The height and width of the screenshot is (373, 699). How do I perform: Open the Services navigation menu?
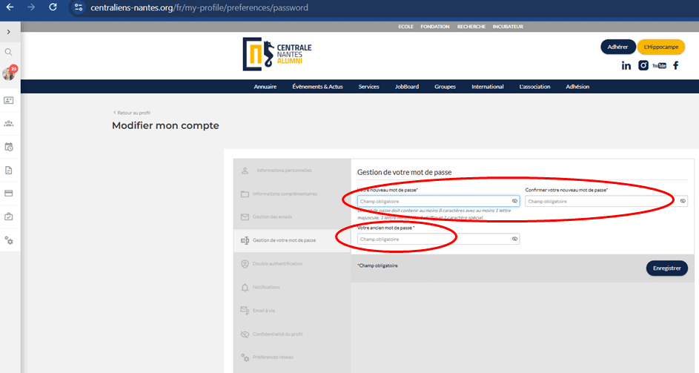pyautogui.click(x=368, y=87)
